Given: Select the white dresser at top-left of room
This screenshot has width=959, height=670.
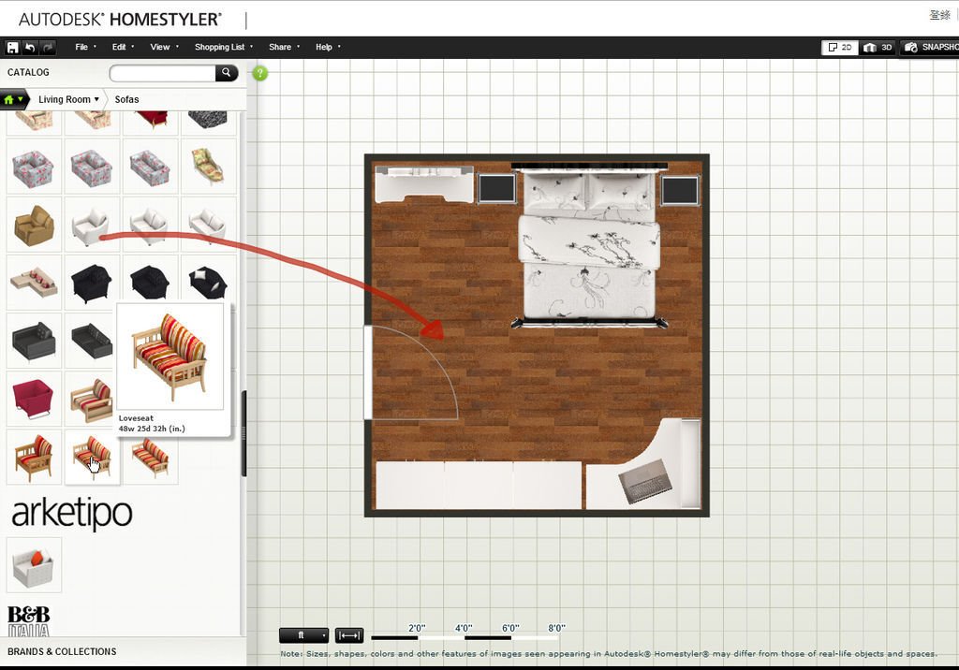Looking at the screenshot, I should coord(424,184).
